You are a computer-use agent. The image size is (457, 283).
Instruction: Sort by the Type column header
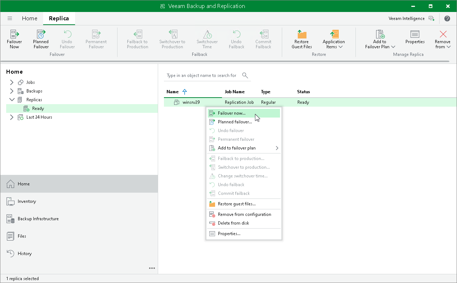tap(265, 92)
